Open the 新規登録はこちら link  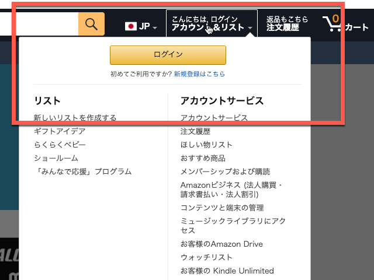tap(199, 74)
